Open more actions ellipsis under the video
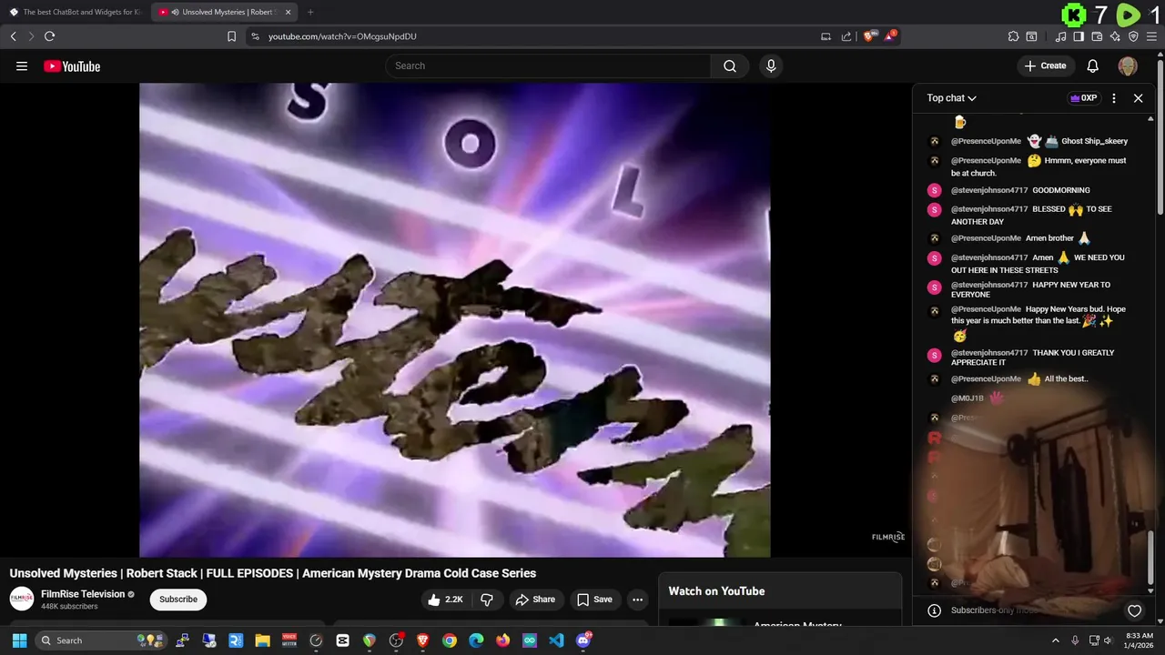 637,600
